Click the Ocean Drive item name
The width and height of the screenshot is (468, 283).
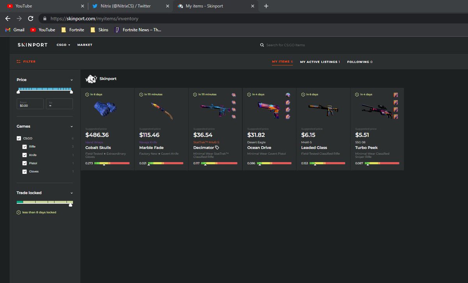click(x=259, y=148)
